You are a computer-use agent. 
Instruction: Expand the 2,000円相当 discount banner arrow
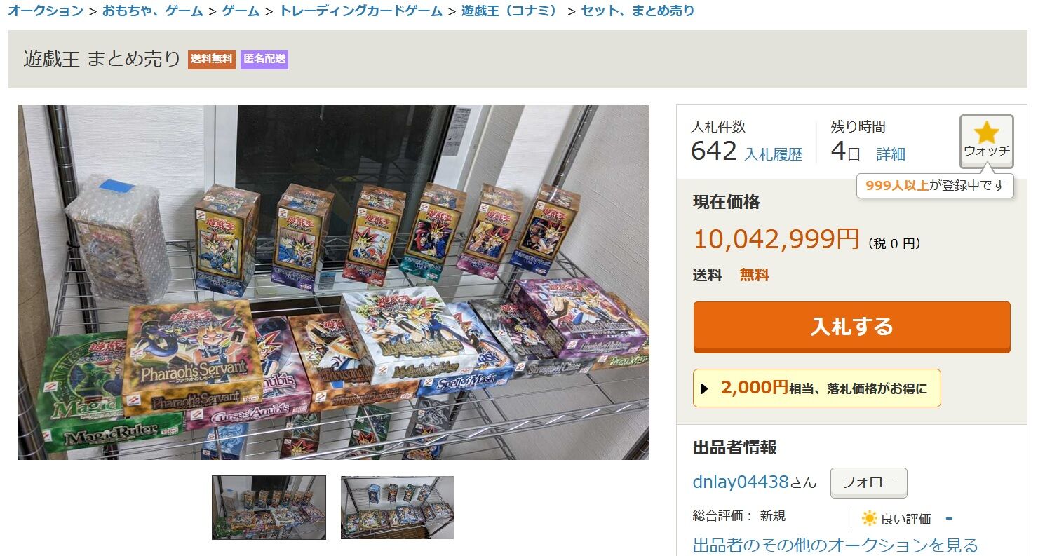pyautogui.click(x=705, y=388)
